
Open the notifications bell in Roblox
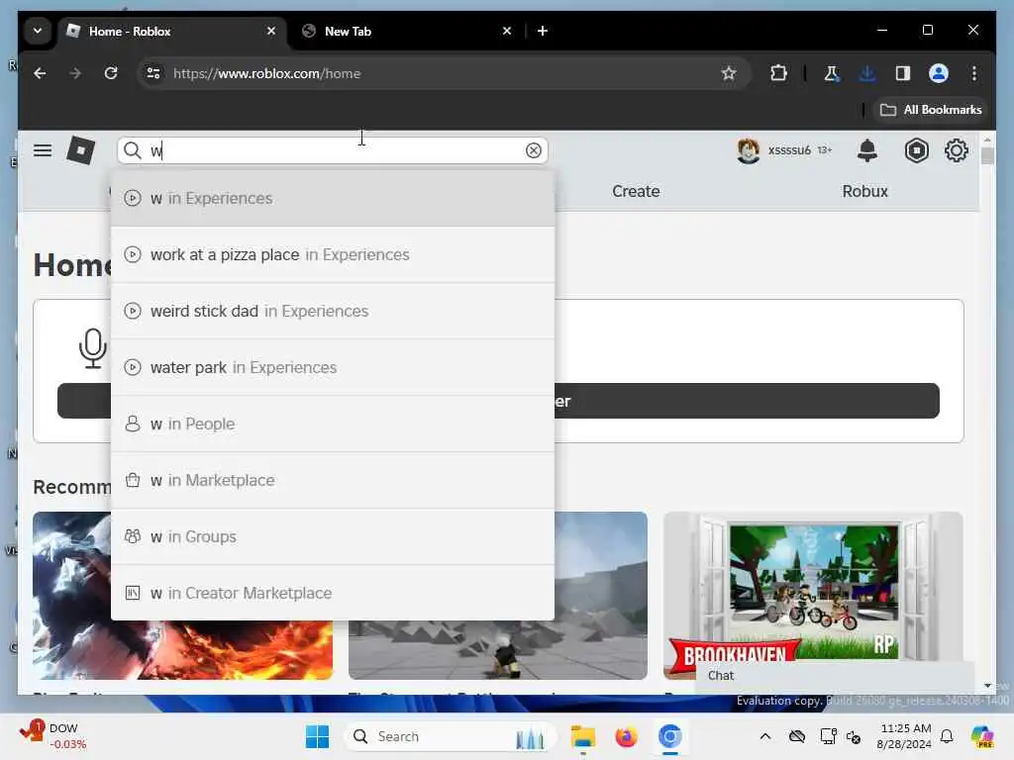coord(867,150)
